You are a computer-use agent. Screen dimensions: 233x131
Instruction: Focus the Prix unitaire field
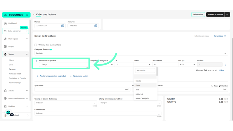pos(165,64)
